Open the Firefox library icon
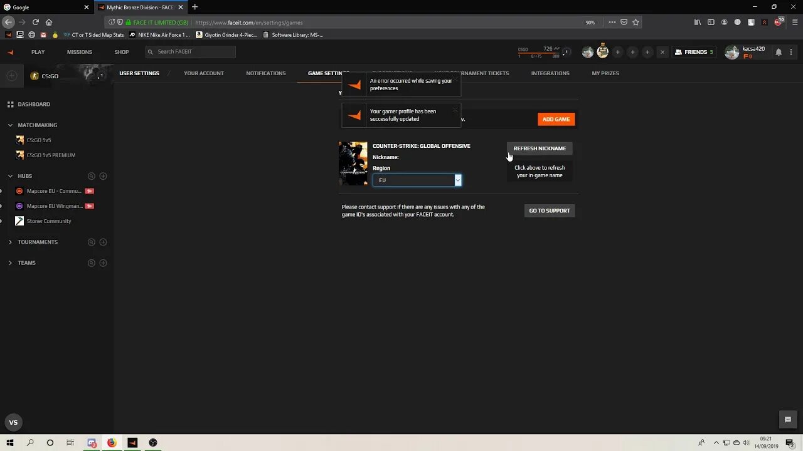Image resolution: width=803 pixels, height=451 pixels. [x=698, y=22]
